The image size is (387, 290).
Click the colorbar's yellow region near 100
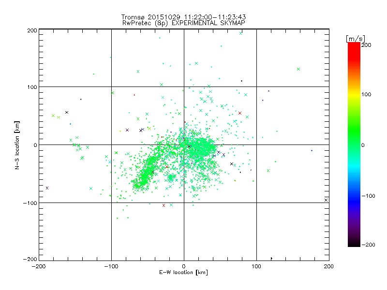(x=354, y=95)
